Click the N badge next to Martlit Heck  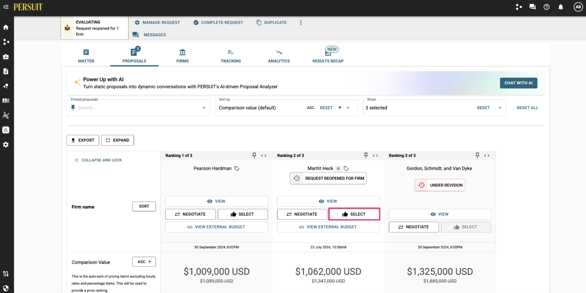click(338, 169)
